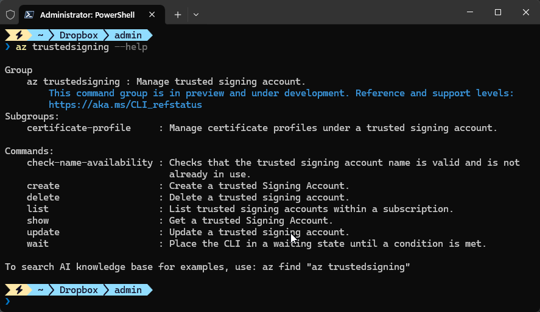Click the lightning bolt icon in the top prompt
This screenshot has height=312, width=540.
point(18,35)
